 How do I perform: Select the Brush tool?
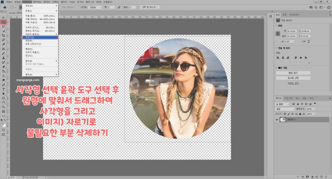click(x=3, y=53)
